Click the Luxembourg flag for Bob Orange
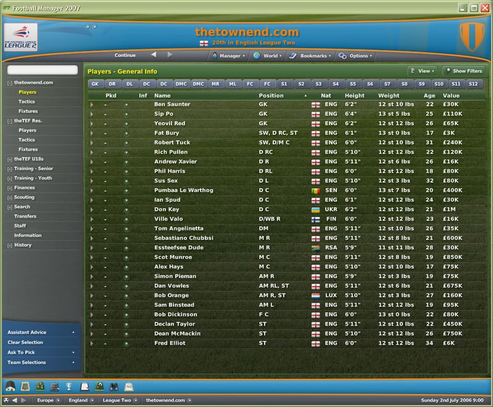The width and height of the screenshot is (493, 407). 316,296
